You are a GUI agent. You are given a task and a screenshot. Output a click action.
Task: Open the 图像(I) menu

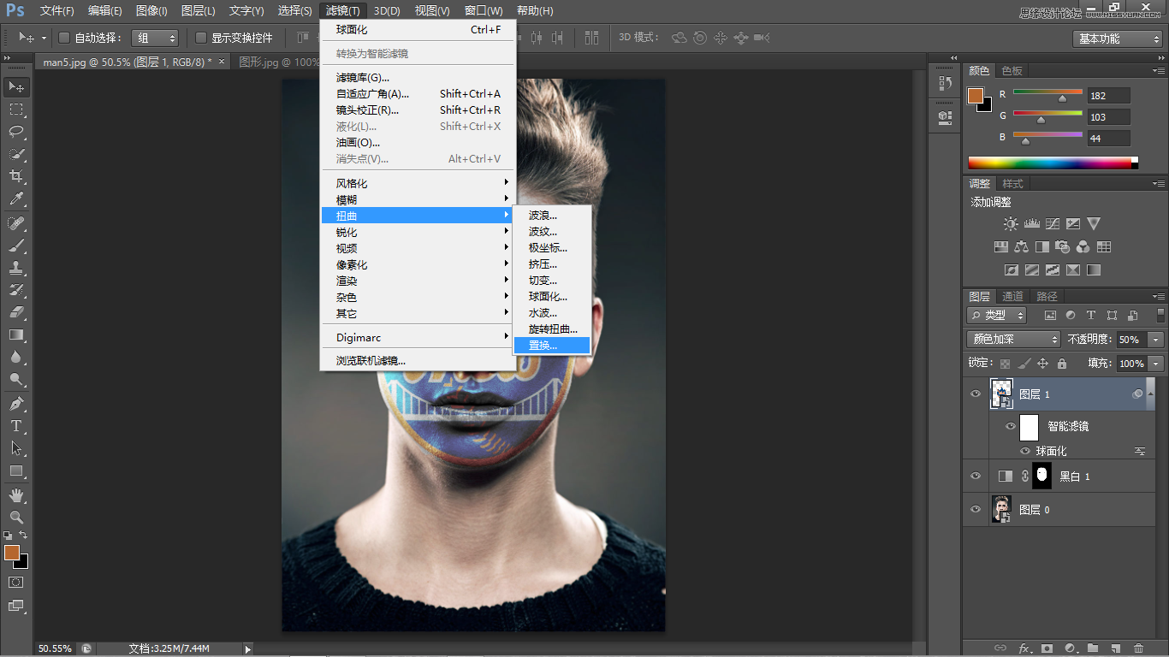pyautogui.click(x=151, y=11)
